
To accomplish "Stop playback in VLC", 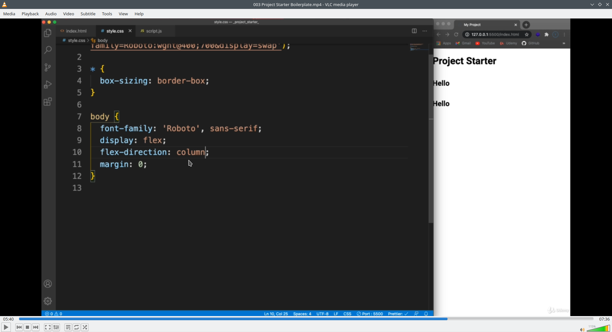I will 27,327.
